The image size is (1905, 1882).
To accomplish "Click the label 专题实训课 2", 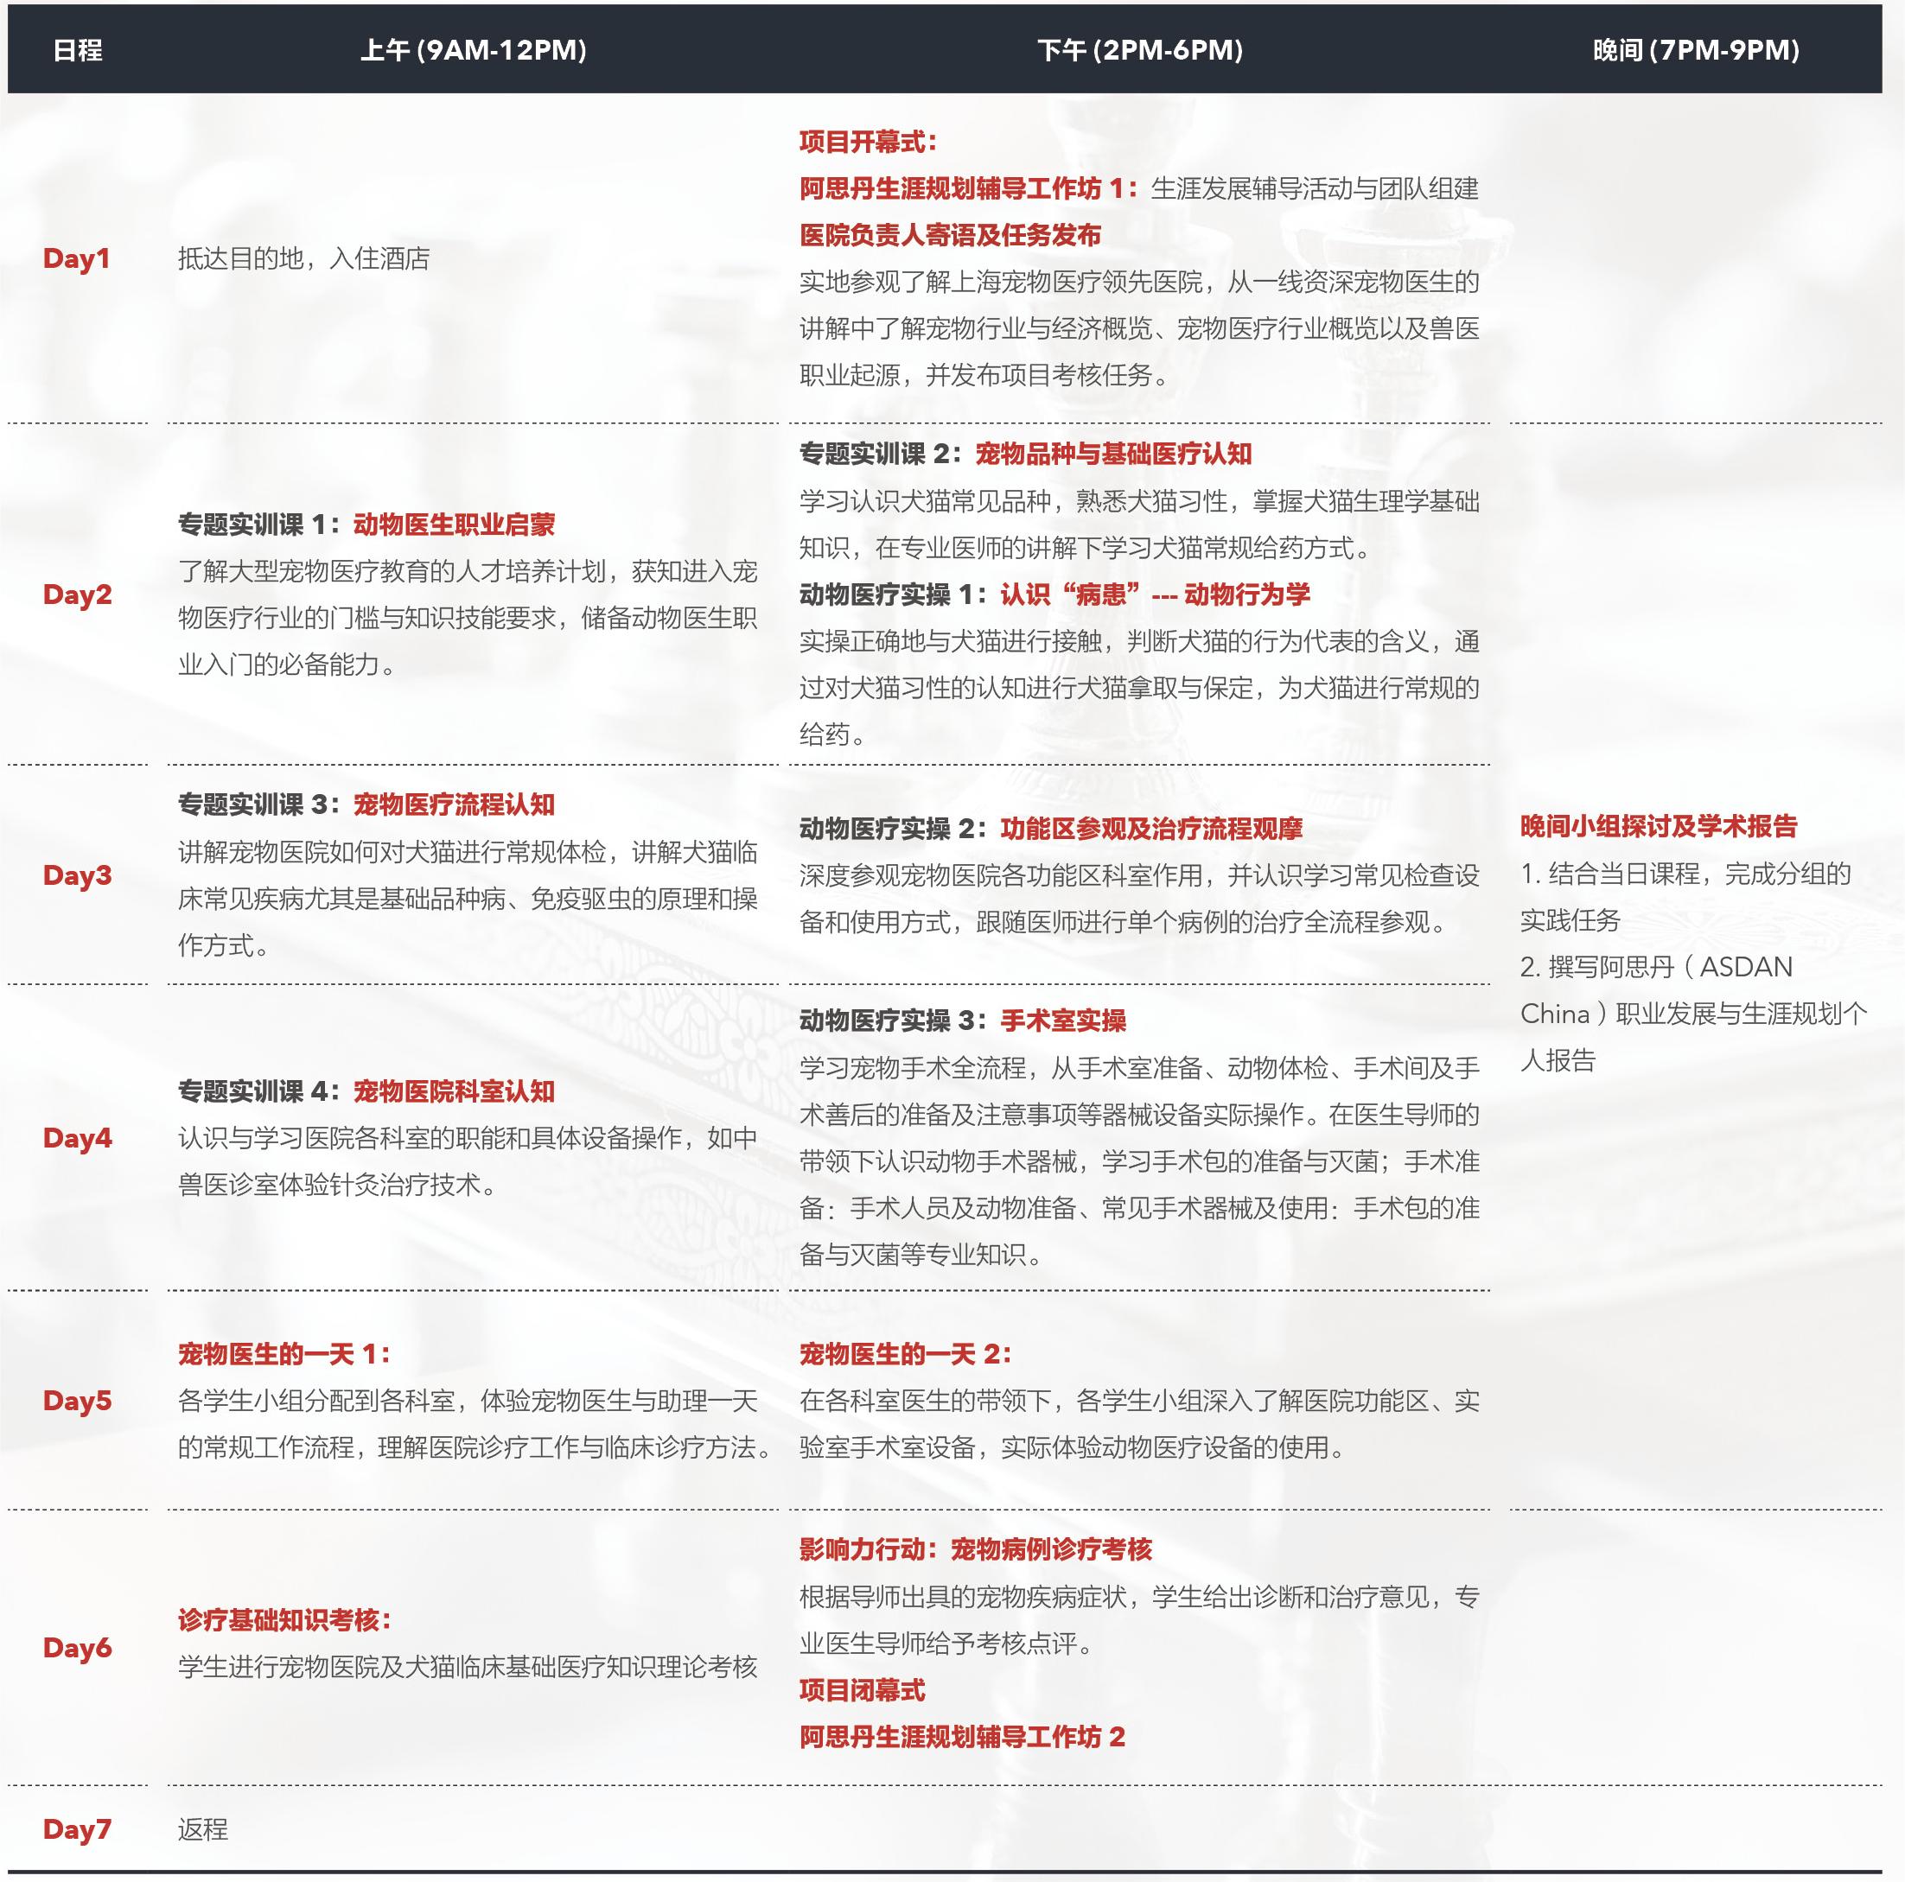I will tap(881, 455).
